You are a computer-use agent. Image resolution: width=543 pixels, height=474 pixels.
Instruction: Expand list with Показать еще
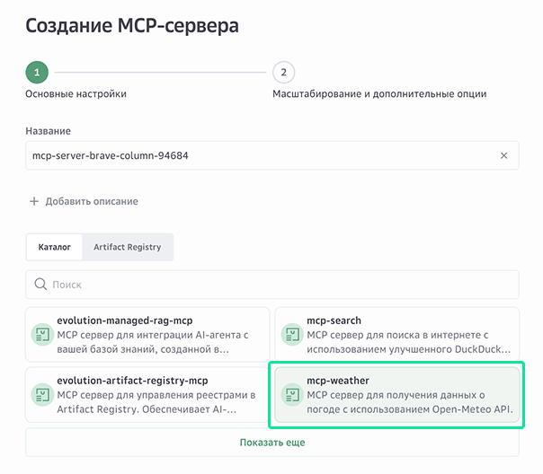pyautogui.click(x=271, y=443)
